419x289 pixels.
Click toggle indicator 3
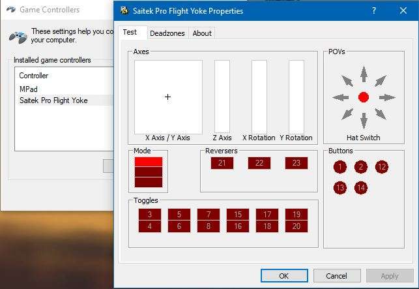(150, 215)
